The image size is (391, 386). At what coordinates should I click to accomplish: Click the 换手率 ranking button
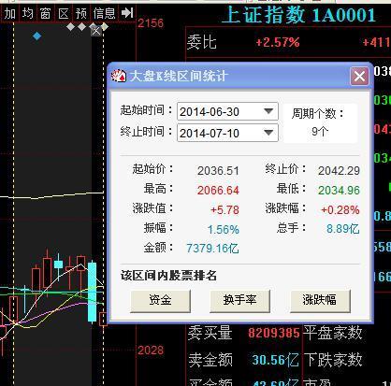[x=239, y=300]
